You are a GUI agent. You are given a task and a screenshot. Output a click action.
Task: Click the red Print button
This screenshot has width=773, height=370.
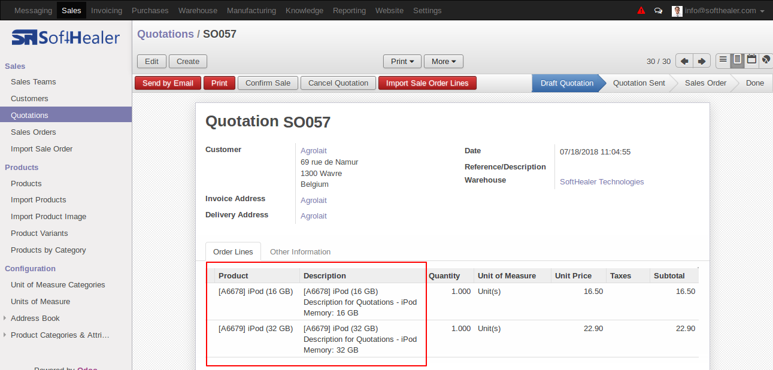click(x=219, y=83)
